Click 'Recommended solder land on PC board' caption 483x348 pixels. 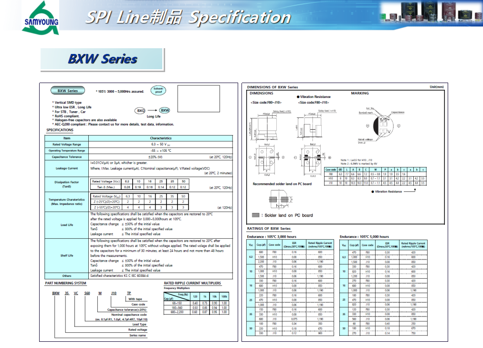(282, 184)
